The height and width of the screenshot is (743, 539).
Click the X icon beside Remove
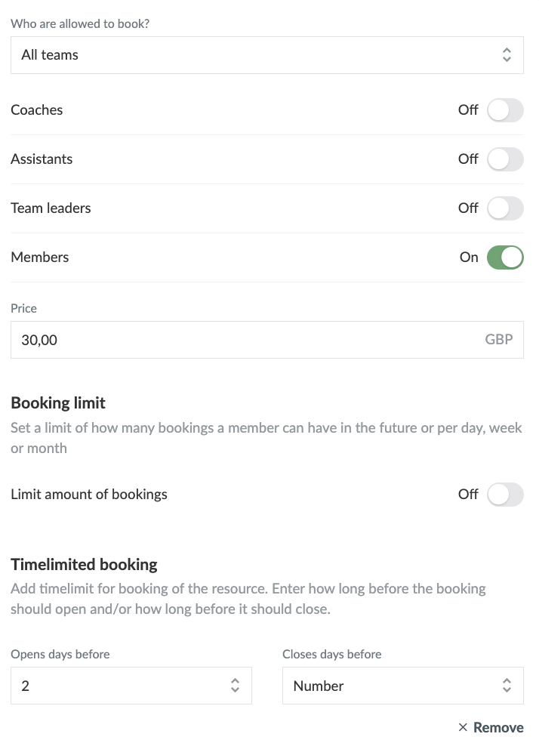(463, 727)
